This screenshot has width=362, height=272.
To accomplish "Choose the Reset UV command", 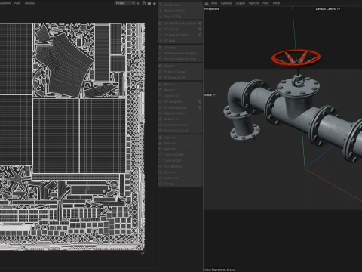I will click(180, 149).
